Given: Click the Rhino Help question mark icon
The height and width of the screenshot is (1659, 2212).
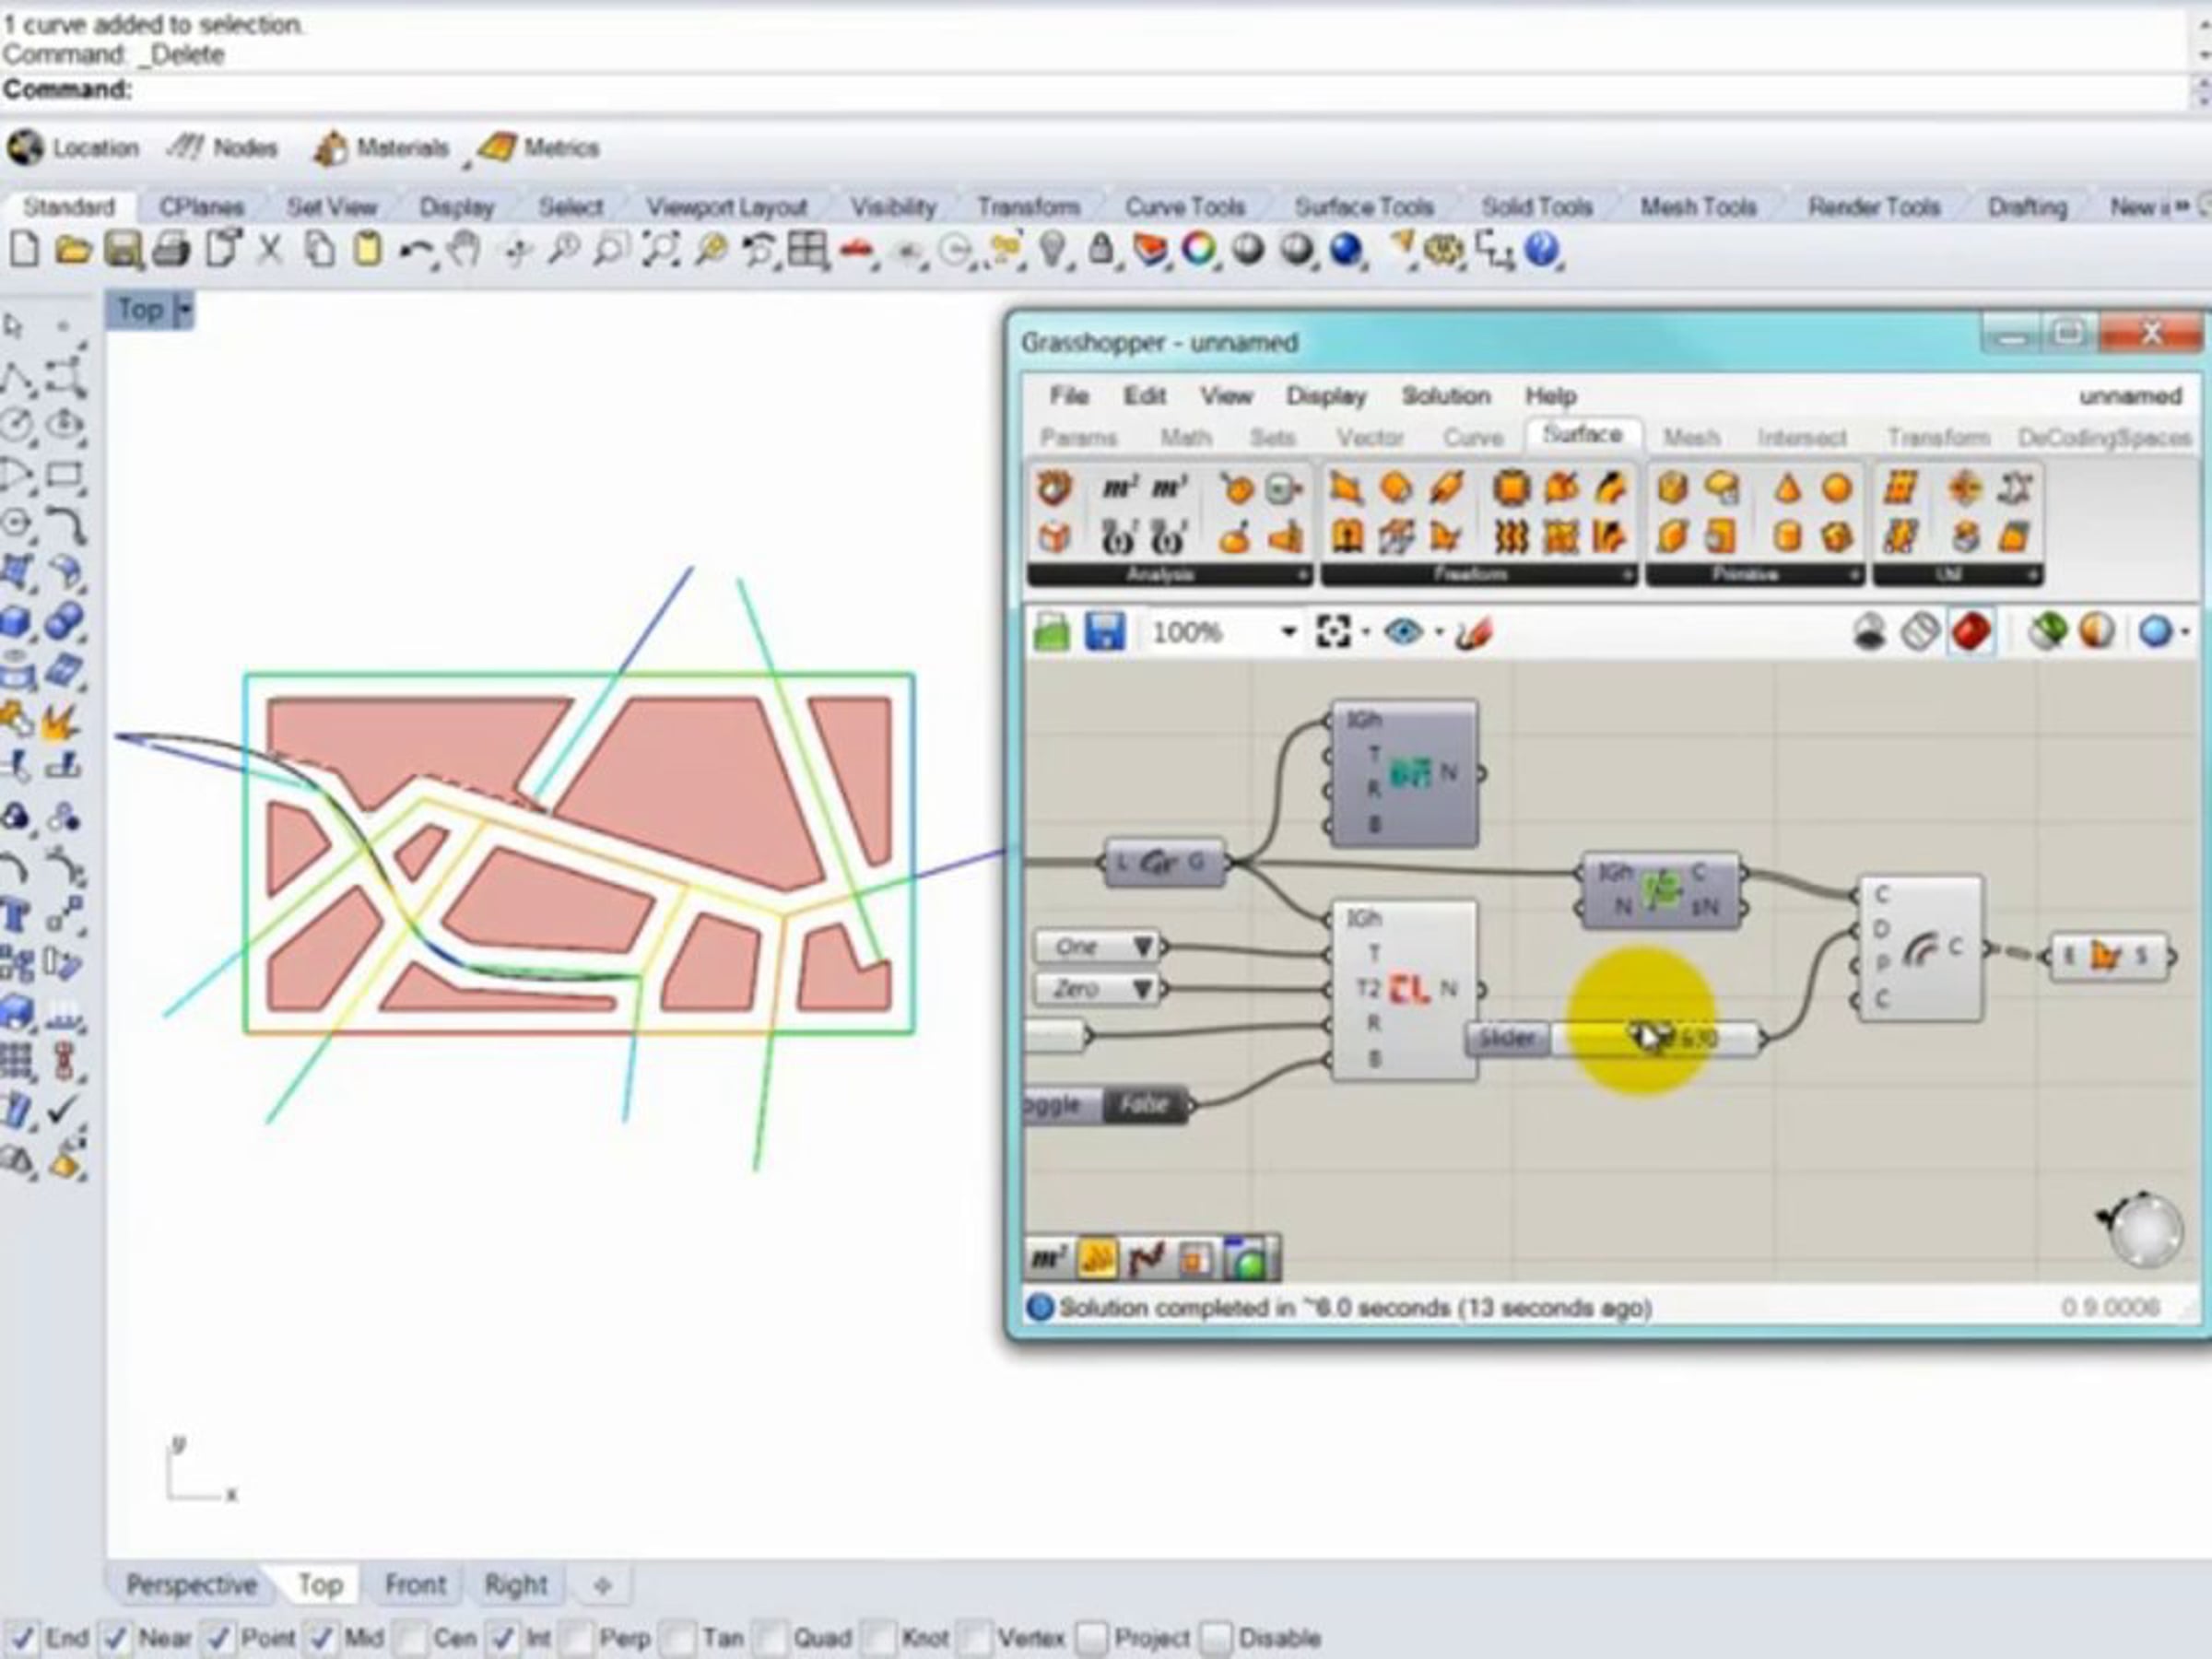Looking at the screenshot, I should tap(1543, 250).
